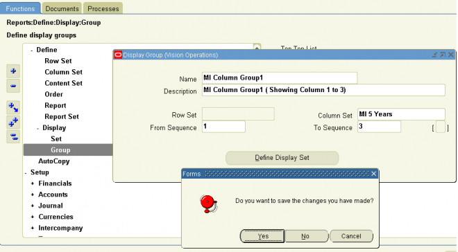Maximize the Display Group window
Image resolution: width=458 pixels, height=252 pixels.
(443, 55)
